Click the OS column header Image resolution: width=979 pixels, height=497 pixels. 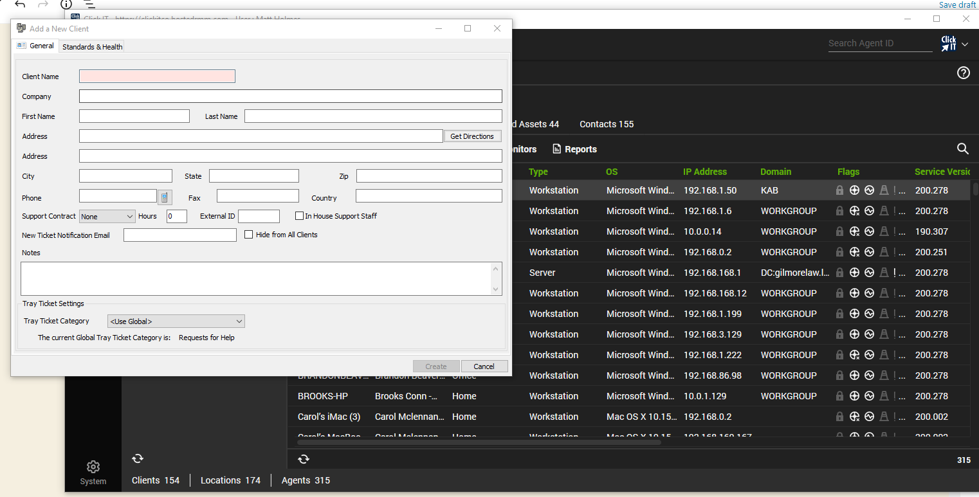click(612, 172)
